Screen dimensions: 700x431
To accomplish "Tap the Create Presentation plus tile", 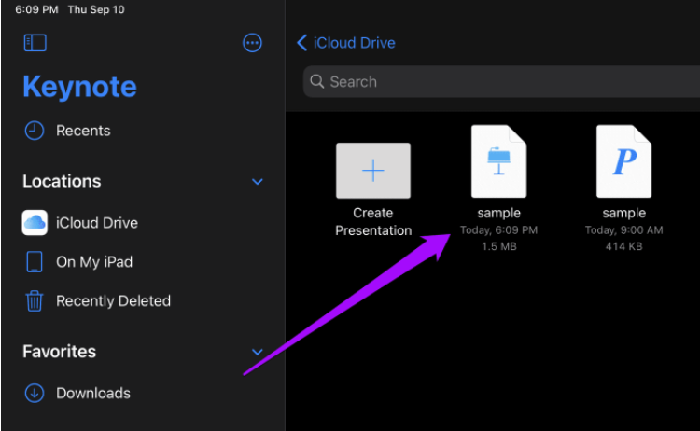I will [373, 171].
